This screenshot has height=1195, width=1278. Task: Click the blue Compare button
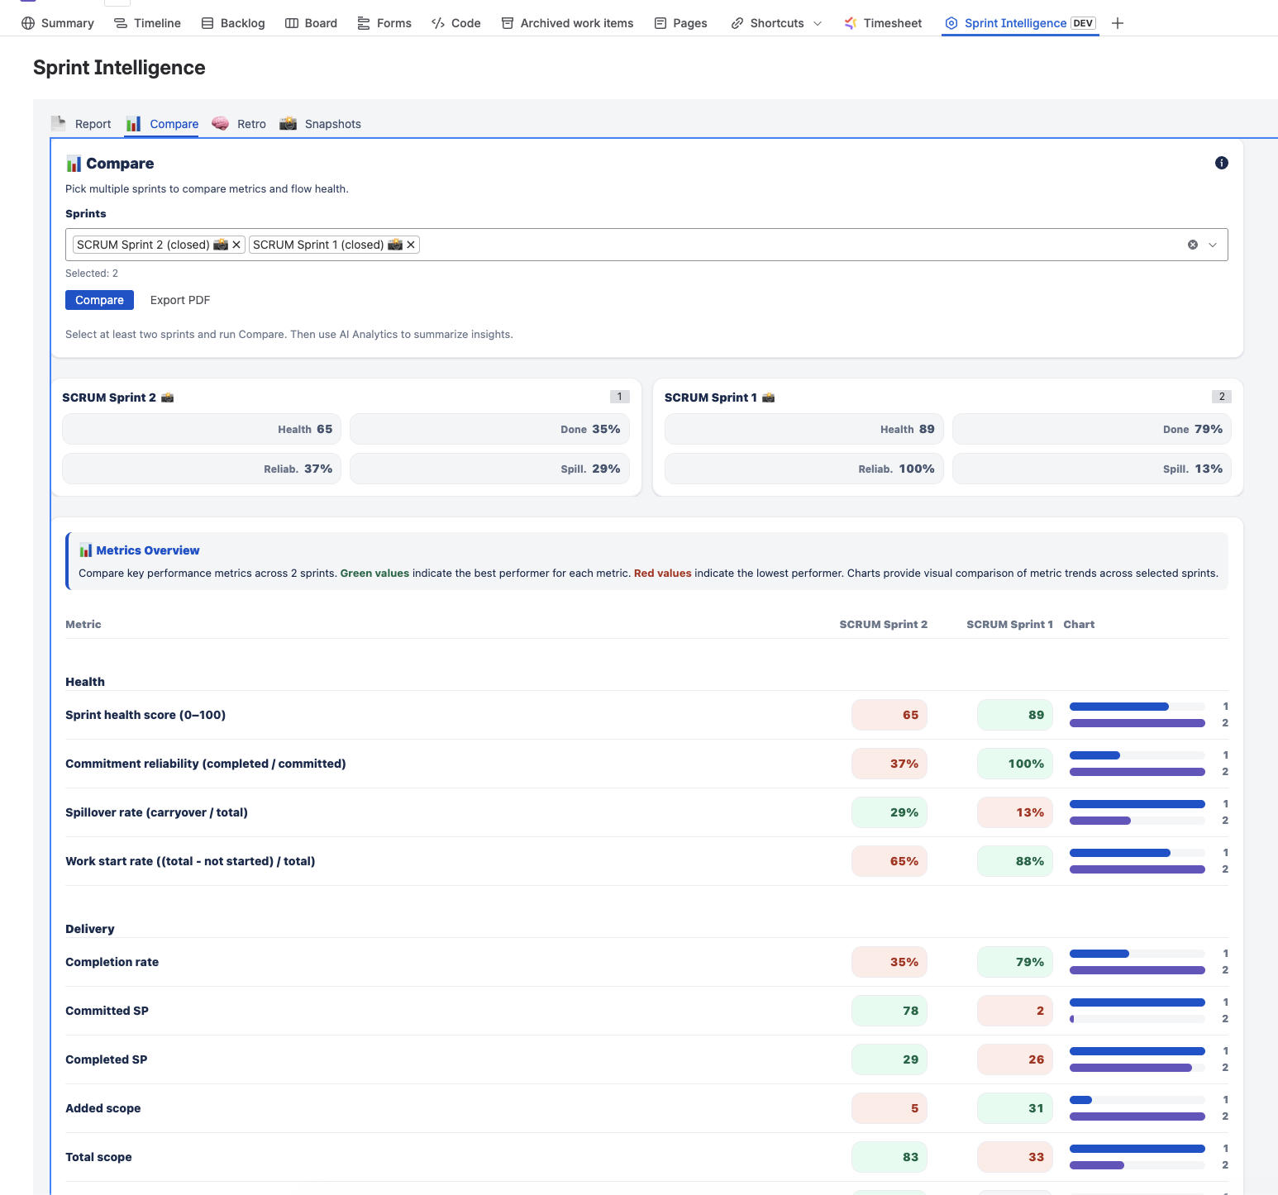pos(99,299)
